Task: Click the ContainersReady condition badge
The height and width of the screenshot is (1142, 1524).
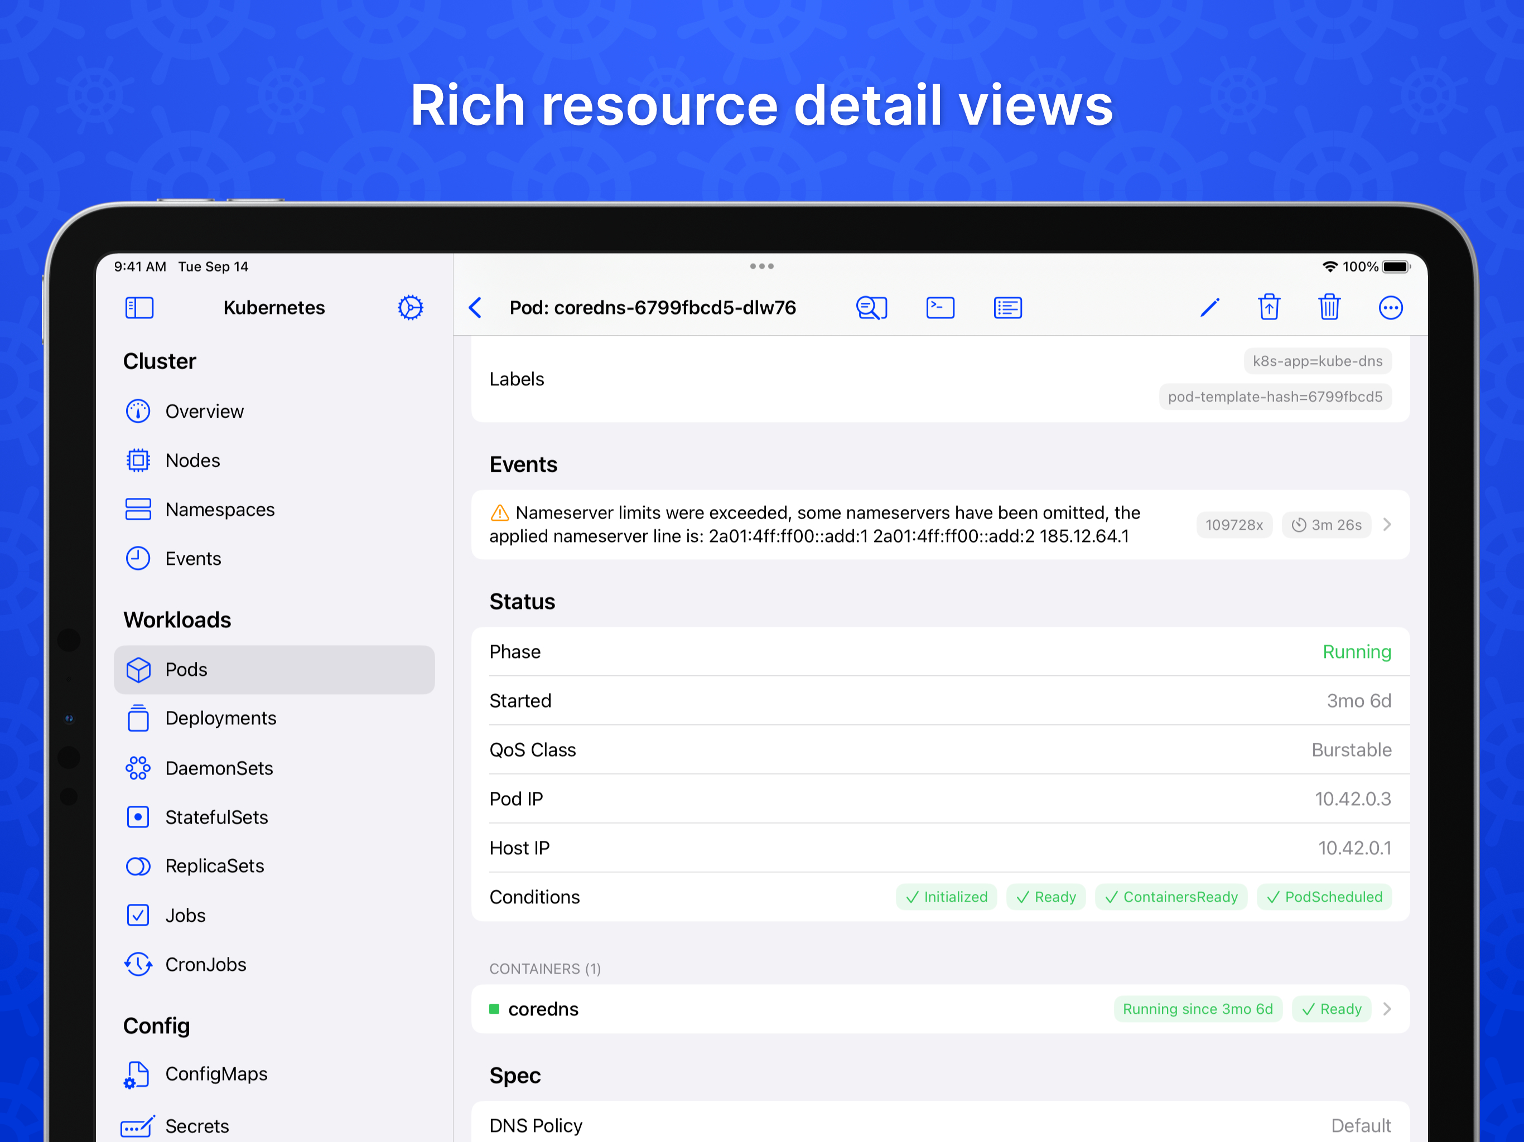Action: [1171, 897]
